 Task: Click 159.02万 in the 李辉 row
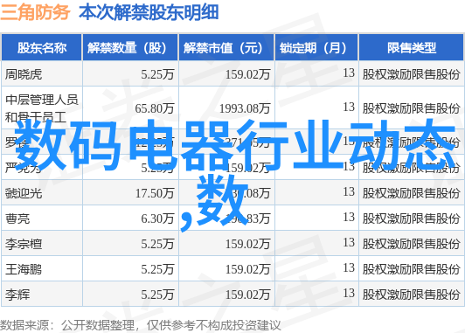247,295
